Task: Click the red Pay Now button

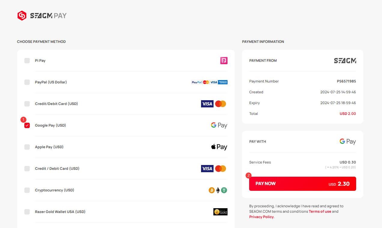Action: 303,184
